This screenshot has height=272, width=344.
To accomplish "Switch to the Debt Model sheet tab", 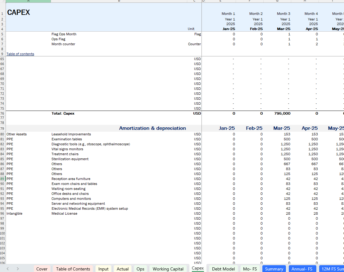I will (x=223, y=269).
